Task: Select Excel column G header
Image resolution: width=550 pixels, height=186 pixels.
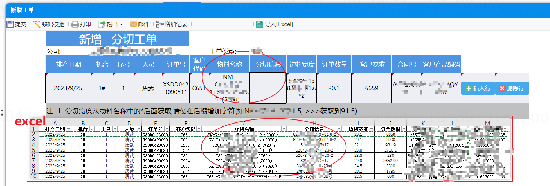Action: 244,123
